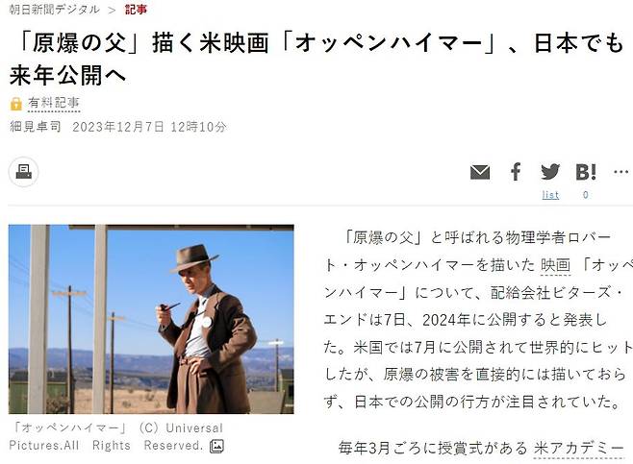Enlarge the Oppenheimer movie still photo
633x464 pixels.
click(x=151, y=319)
